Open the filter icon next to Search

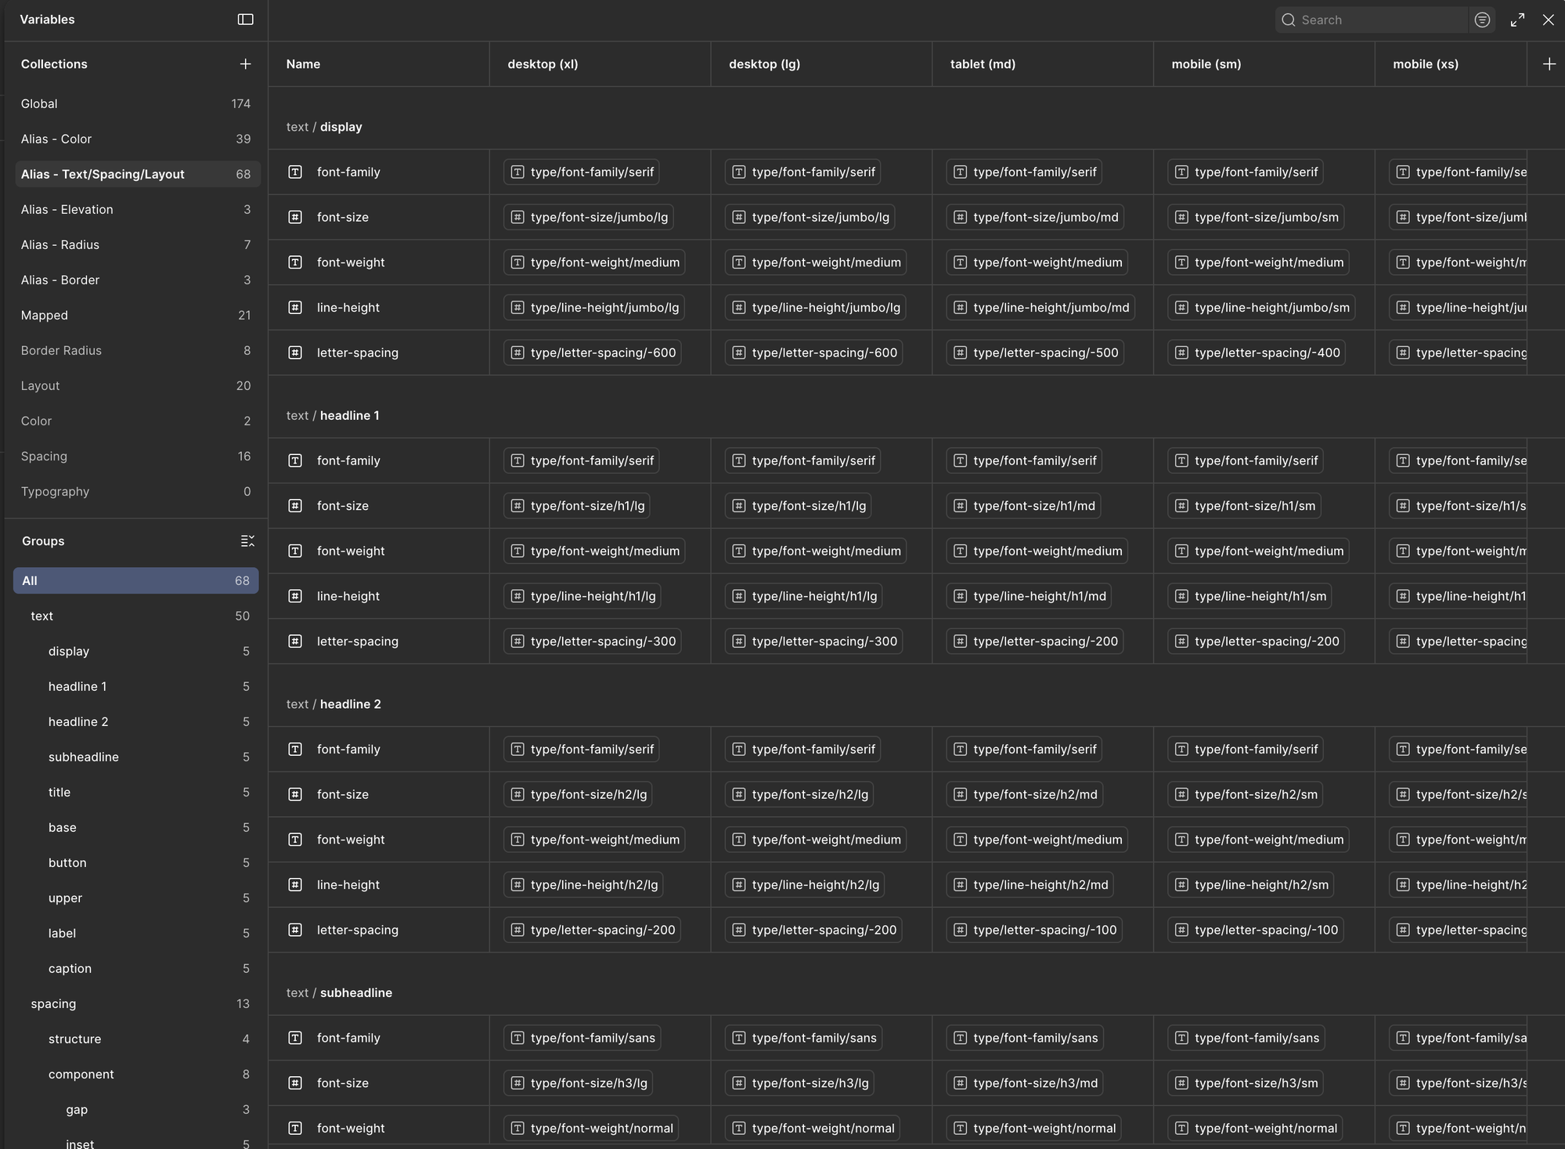click(1482, 20)
